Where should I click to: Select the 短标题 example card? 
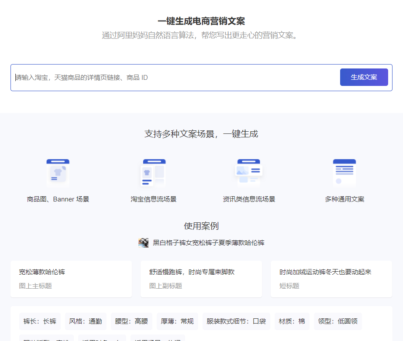[331, 279]
